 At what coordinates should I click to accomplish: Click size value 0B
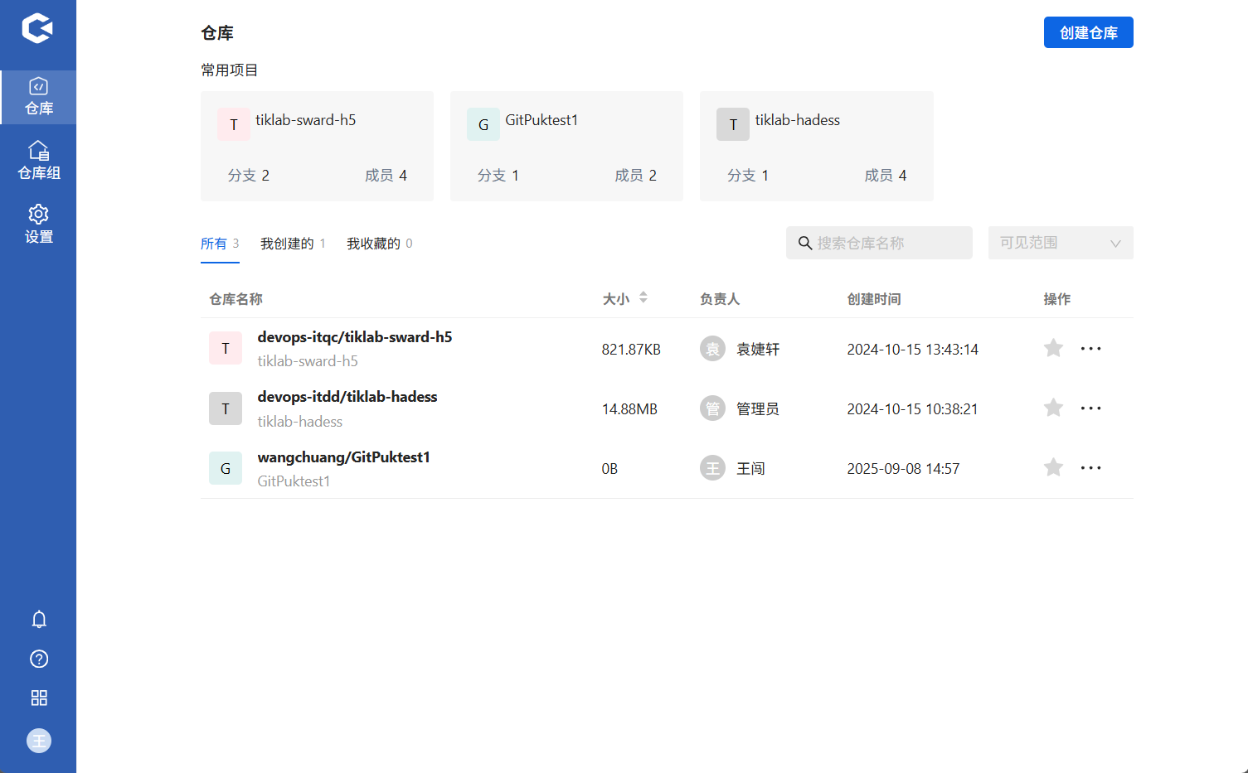click(609, 469)
